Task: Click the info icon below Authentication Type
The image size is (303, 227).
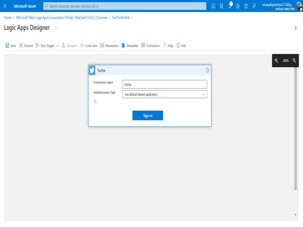Action: click(95, 102)
